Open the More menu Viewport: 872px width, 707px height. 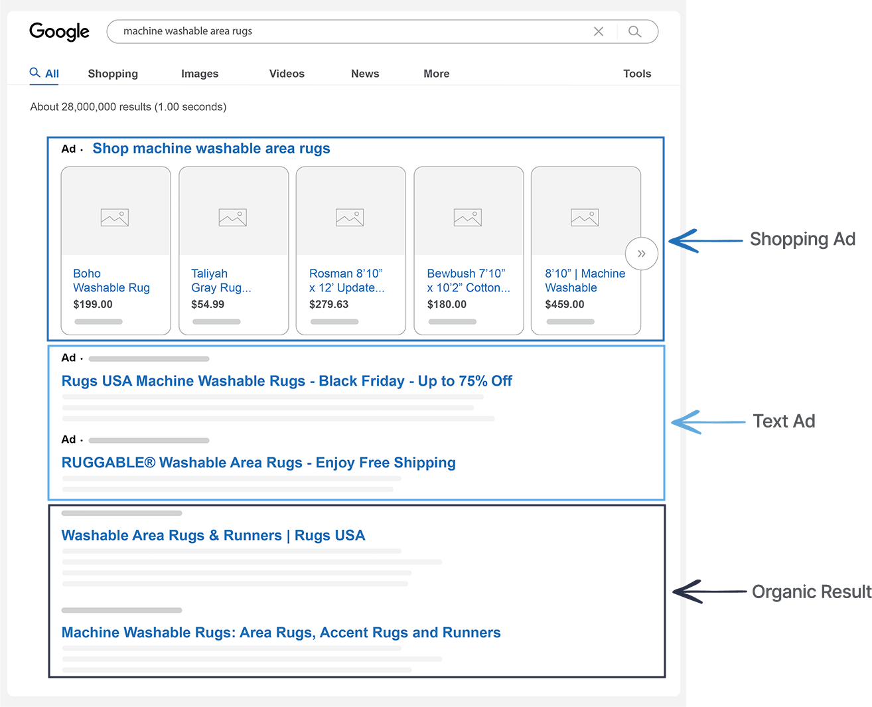[437, 74]
